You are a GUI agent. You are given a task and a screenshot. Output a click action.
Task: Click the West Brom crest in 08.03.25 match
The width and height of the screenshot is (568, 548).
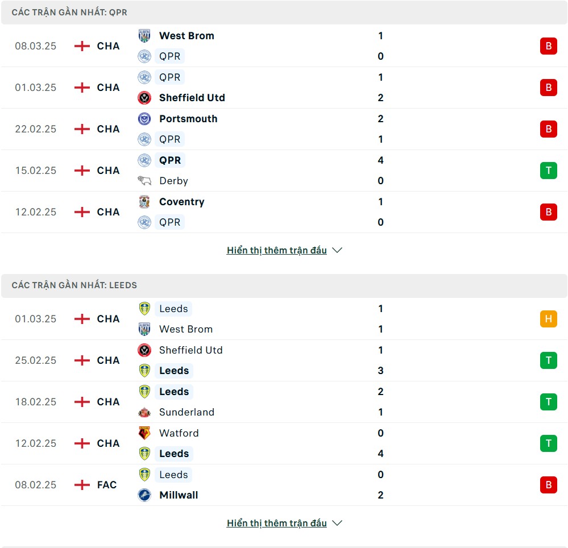[x=144, y=35]
